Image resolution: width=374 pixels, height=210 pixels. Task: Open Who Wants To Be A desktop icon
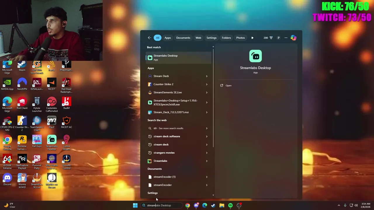point(51,162)
